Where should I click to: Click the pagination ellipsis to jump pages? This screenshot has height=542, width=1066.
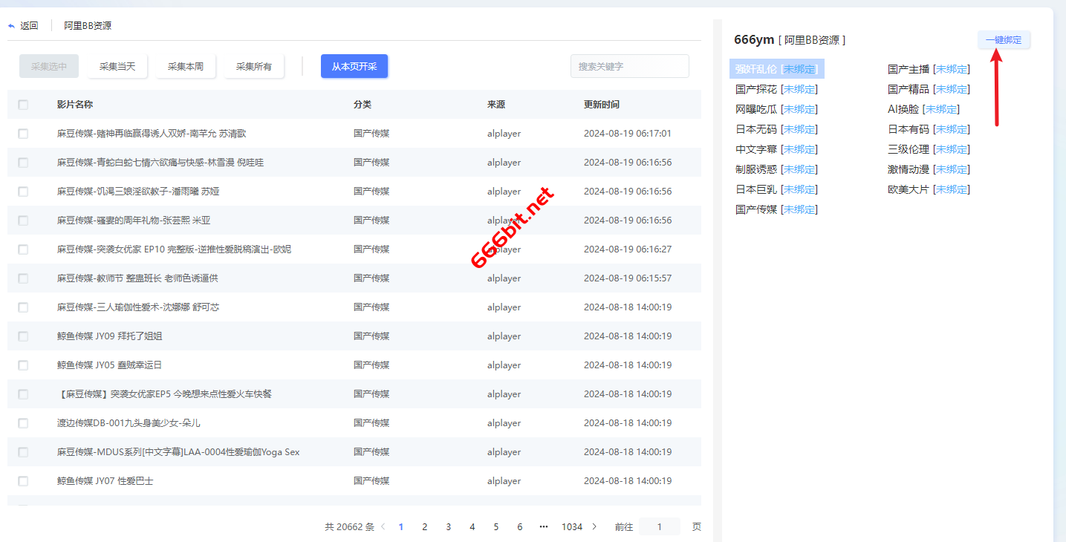coord(543,526)
